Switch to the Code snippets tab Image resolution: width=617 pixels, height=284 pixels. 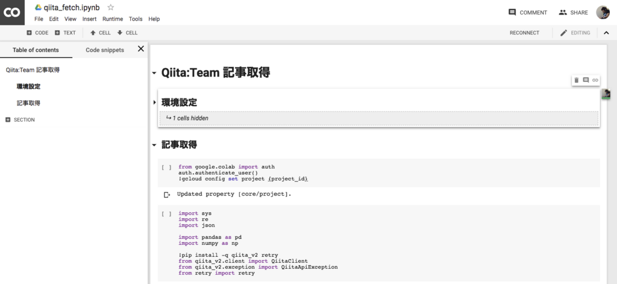[x=105, y=50]
